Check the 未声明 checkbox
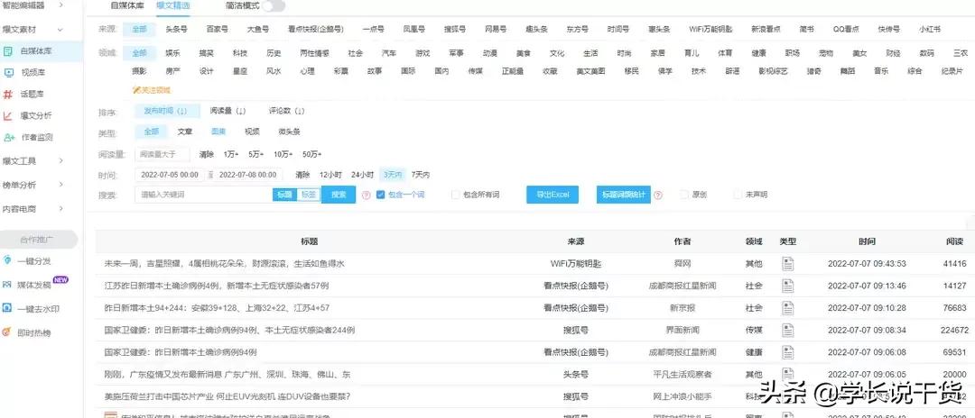Screen dimensions: 975x418 pyautogui.click(x=738, y=195)
